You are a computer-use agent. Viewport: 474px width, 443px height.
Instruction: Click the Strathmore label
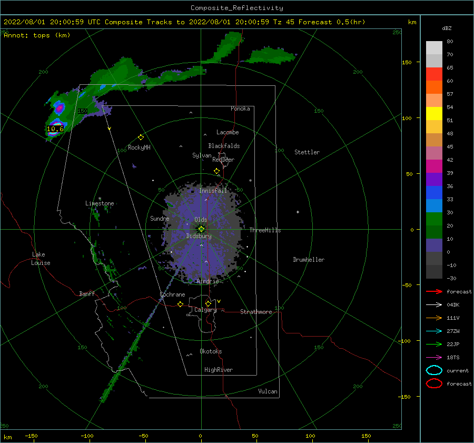[x=256, y=312]
